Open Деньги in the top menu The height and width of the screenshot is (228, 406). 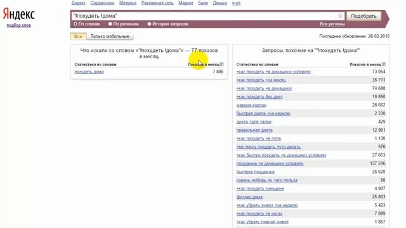(x=220, y=3)
